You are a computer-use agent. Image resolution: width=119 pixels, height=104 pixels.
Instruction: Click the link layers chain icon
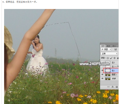(x=108, y=87)
